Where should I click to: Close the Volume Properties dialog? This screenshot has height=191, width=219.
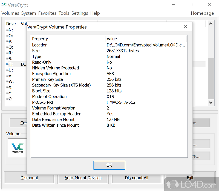point(186,27)
